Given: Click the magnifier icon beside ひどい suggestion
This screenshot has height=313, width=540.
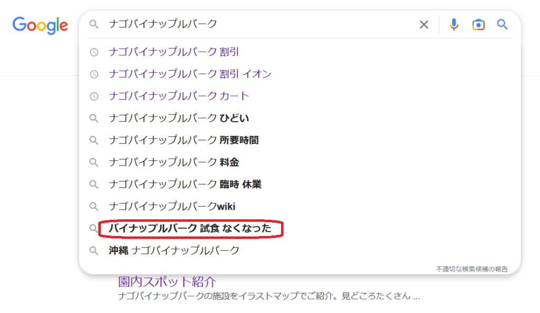Looking at the screenshot, I should coord(94,119).
